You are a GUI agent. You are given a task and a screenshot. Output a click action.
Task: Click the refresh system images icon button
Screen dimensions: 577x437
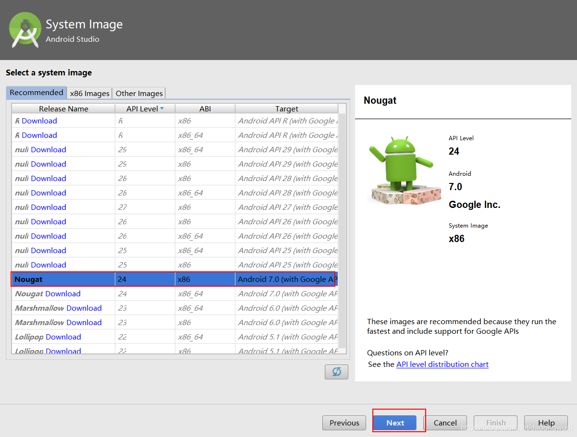point(336,372)
